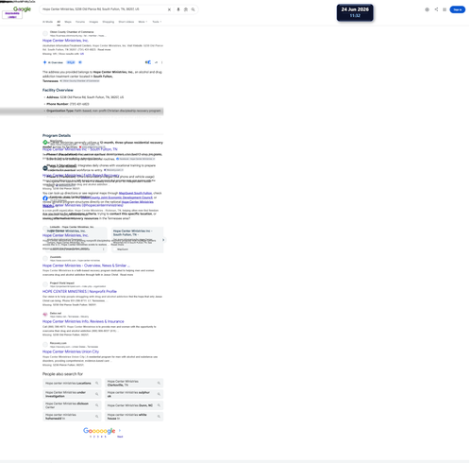Click the magnifier search submit icon
Screen dimensions: 472x463
coord(193,9)
